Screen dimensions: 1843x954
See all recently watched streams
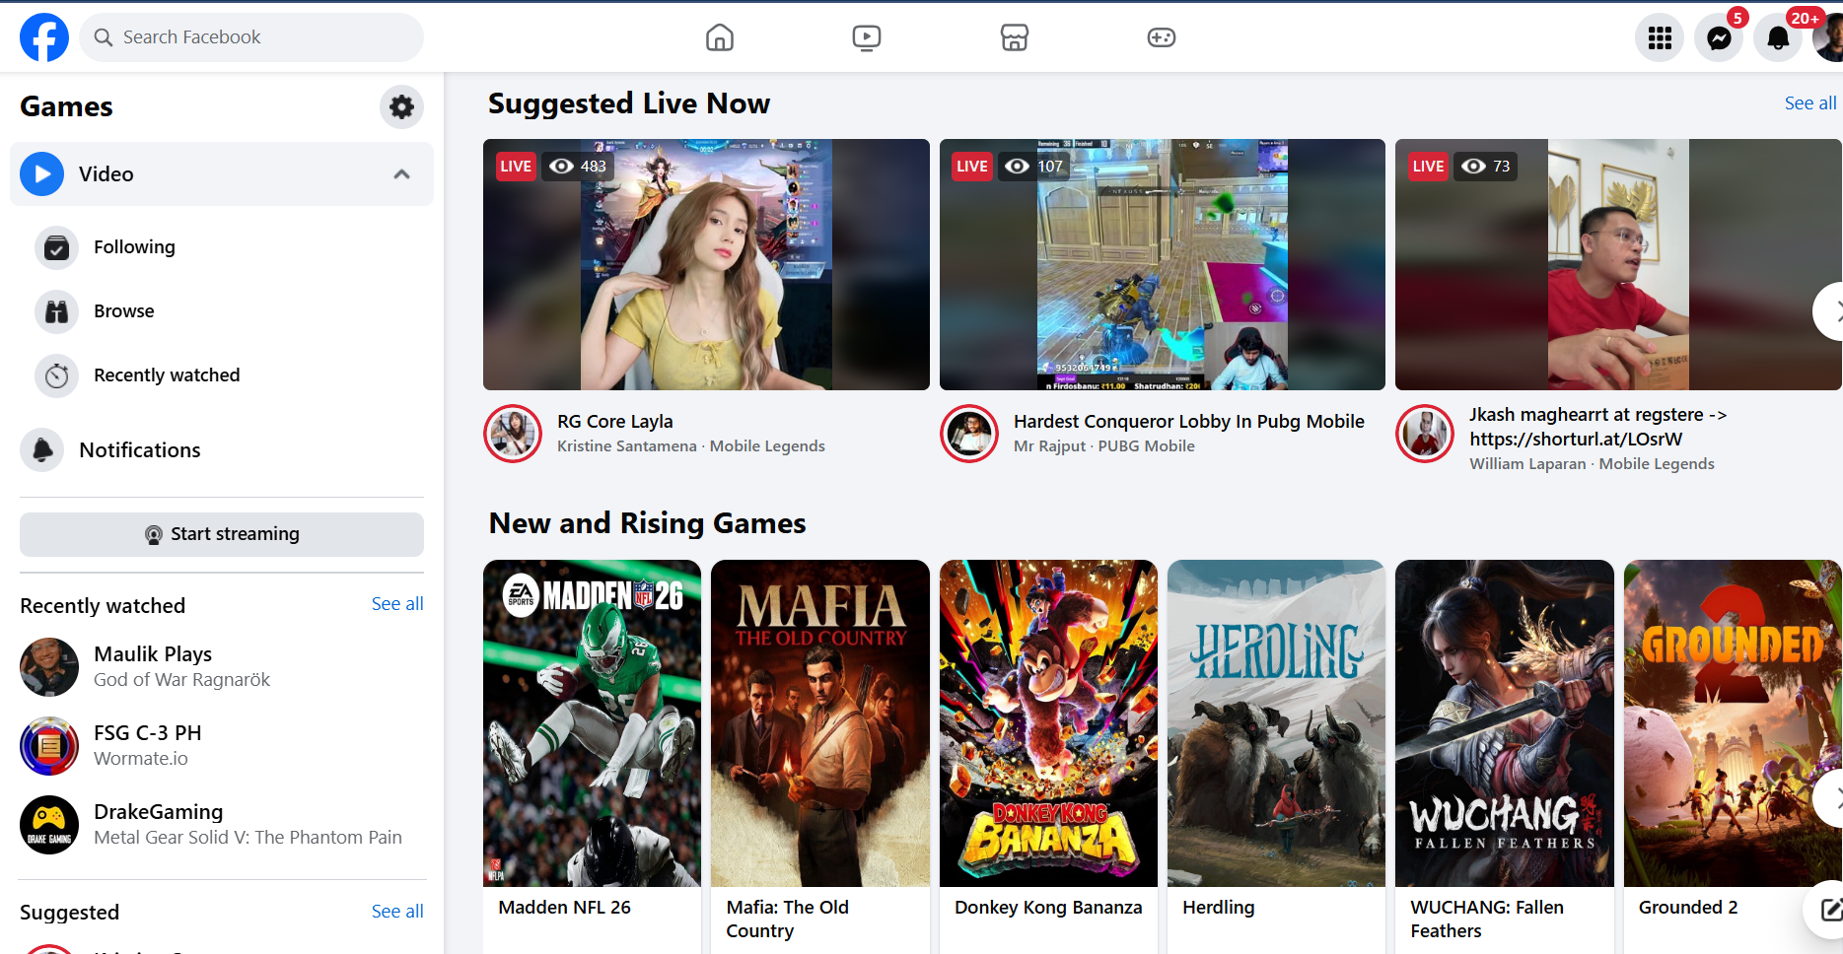[x=397, y=604]
